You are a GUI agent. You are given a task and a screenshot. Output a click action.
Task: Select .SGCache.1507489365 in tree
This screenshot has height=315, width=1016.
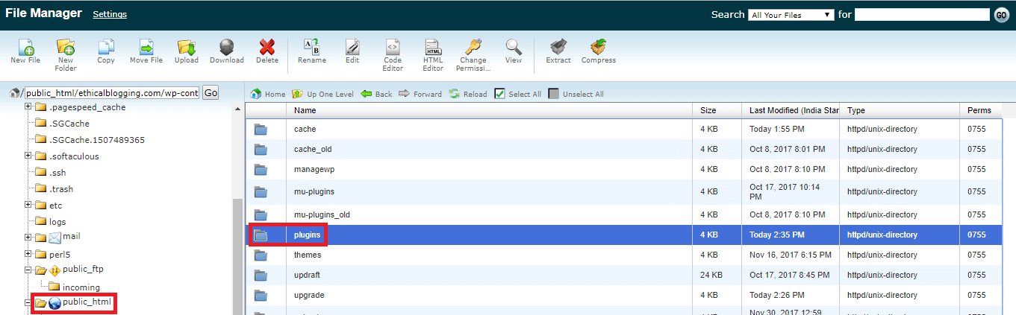(98, 140)
